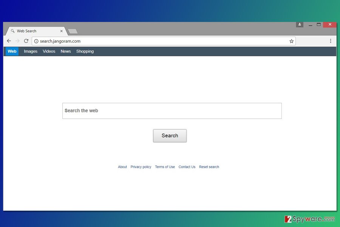The width and height of the screenshot is (340, 227).
Task: Click the Reset search link
Action: [x=209, y=167]
